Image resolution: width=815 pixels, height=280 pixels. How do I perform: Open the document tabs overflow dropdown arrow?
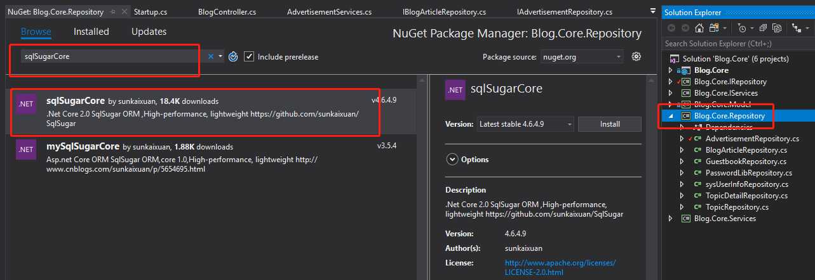tap(653, 11)
